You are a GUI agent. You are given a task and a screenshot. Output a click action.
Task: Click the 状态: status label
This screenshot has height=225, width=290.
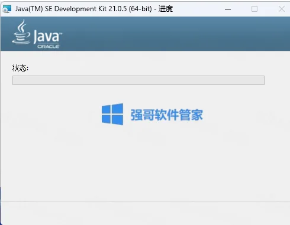20,68
